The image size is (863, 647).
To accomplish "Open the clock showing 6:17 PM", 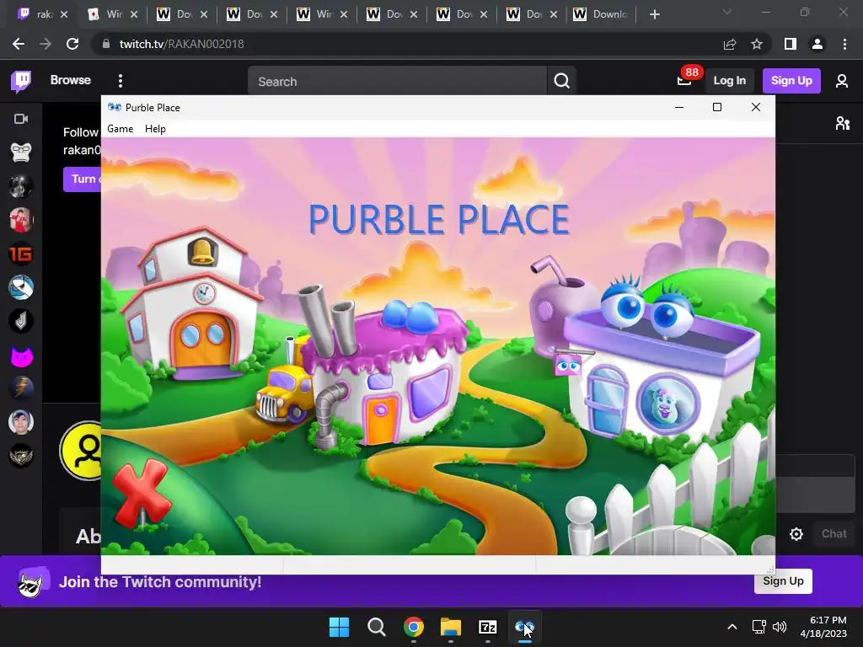I will point(823,627).
